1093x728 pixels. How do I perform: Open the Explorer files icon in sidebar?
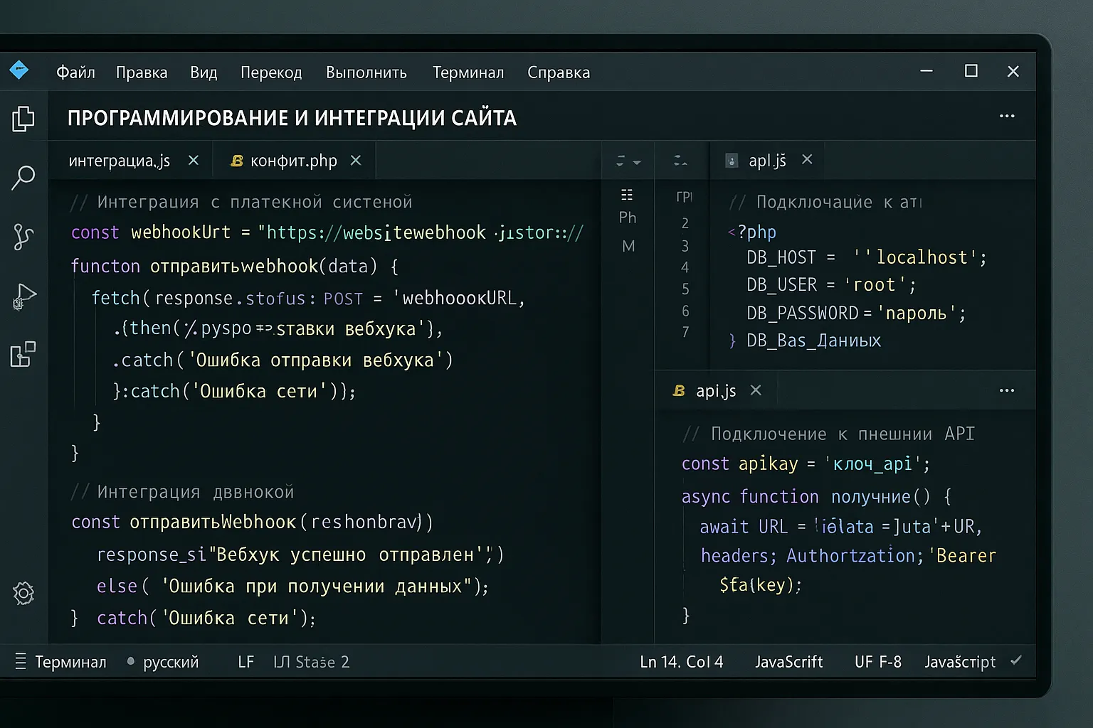pos(23,119)
